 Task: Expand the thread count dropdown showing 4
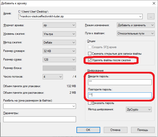click(53, 77)
